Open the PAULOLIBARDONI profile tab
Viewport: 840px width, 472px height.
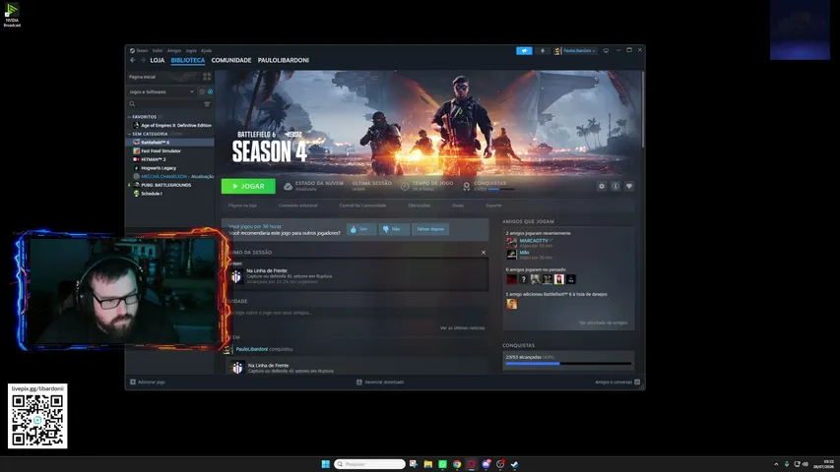click(283, 60)
